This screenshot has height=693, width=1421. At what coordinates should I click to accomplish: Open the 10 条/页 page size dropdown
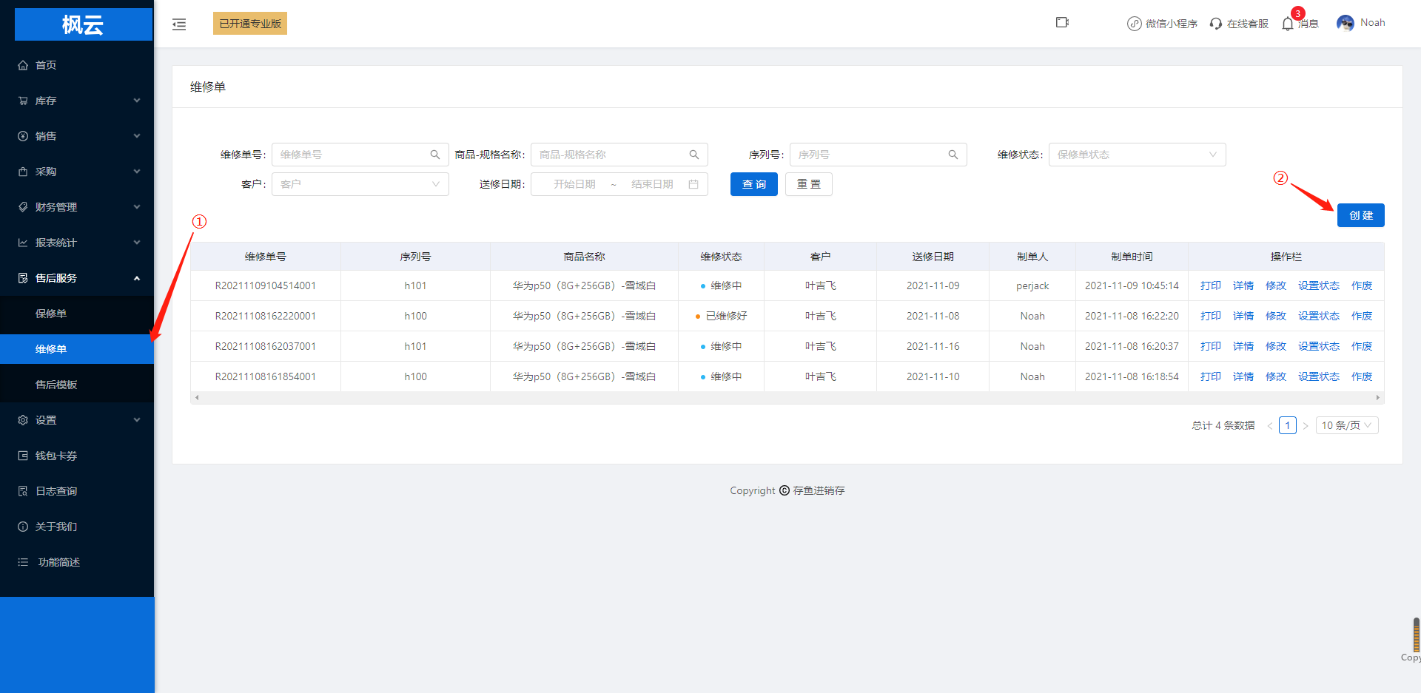click(1347, 425)
